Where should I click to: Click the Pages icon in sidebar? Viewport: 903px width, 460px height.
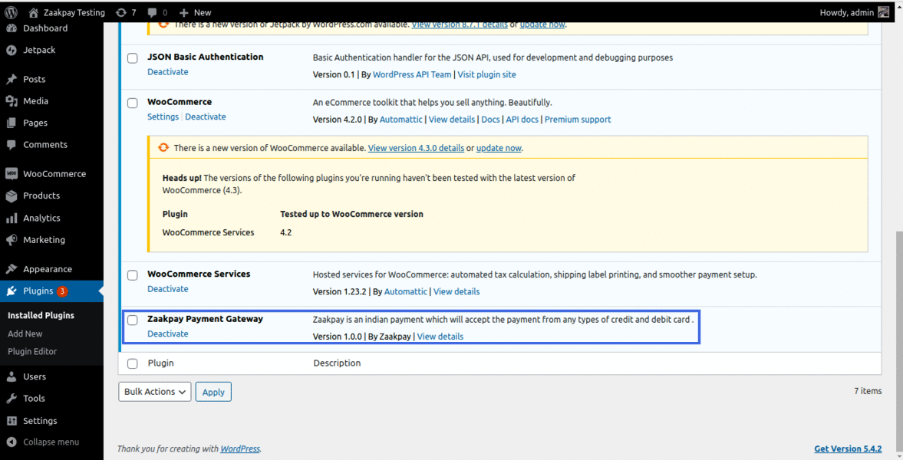pyautogui.click(x=11, y=123)
